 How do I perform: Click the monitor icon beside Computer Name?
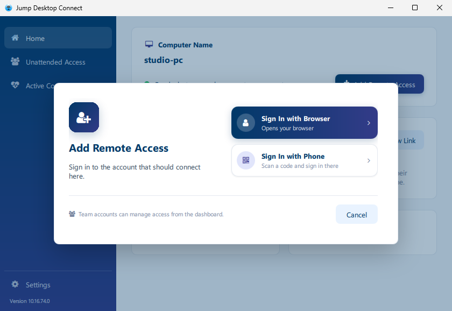pos(149,44)
